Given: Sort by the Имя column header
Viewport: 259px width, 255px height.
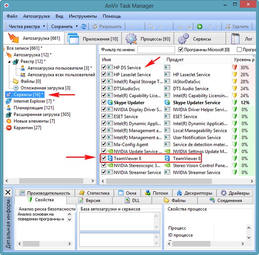Looking at the screenshot, I should point(132,60).
